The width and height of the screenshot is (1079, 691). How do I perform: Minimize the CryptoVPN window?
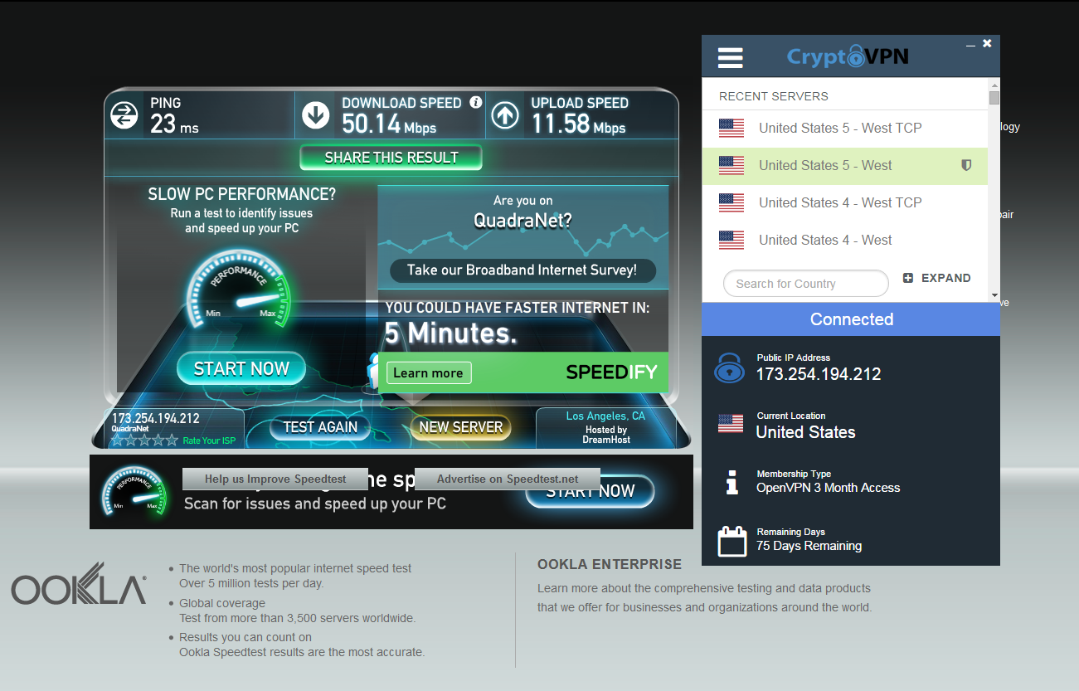click(x=970, y=43)
